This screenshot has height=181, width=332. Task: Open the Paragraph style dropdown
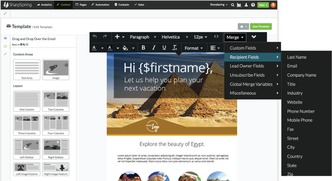(143, 37)
